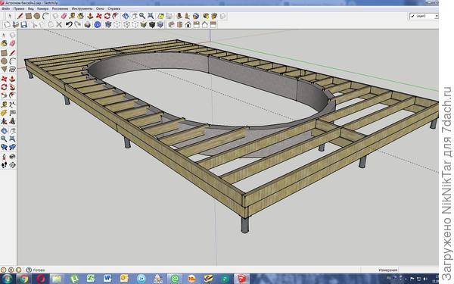Screen dimensions: 454x284
Task: Click the help question icon in status bar
Action: pos(29,270)
